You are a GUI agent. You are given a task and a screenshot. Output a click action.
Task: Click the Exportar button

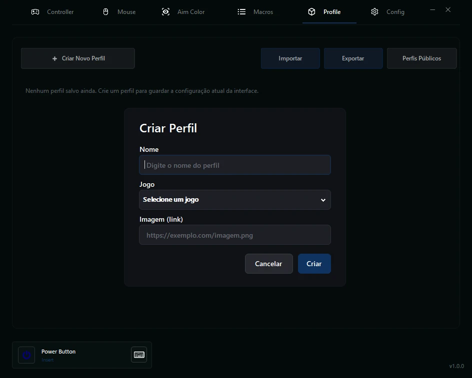click(x=353, y=58)
